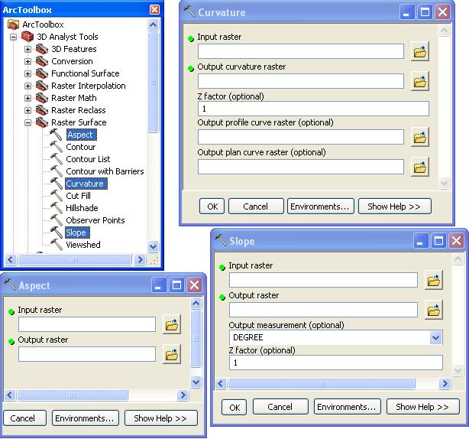Click the hammer icon beside Contour tool

pyautogui.click(x=56, y=147)
